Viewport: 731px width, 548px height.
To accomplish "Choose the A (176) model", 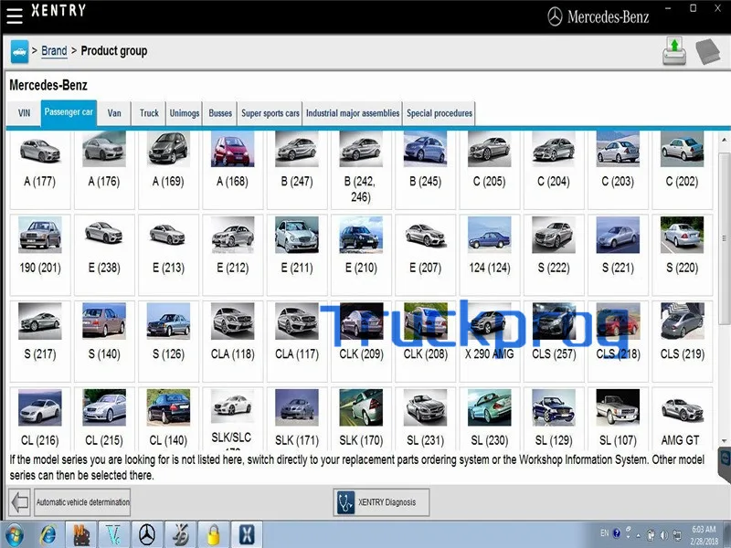I will pyautogui.click(x=104, y=170).
